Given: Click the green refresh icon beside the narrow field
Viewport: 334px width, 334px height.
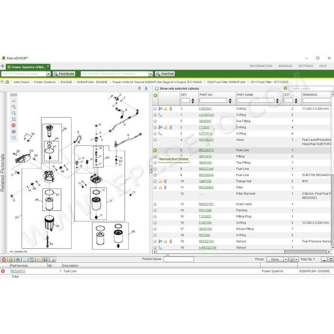Looking at the screenshot, I should pyautogui.click(x=285, y=88).
